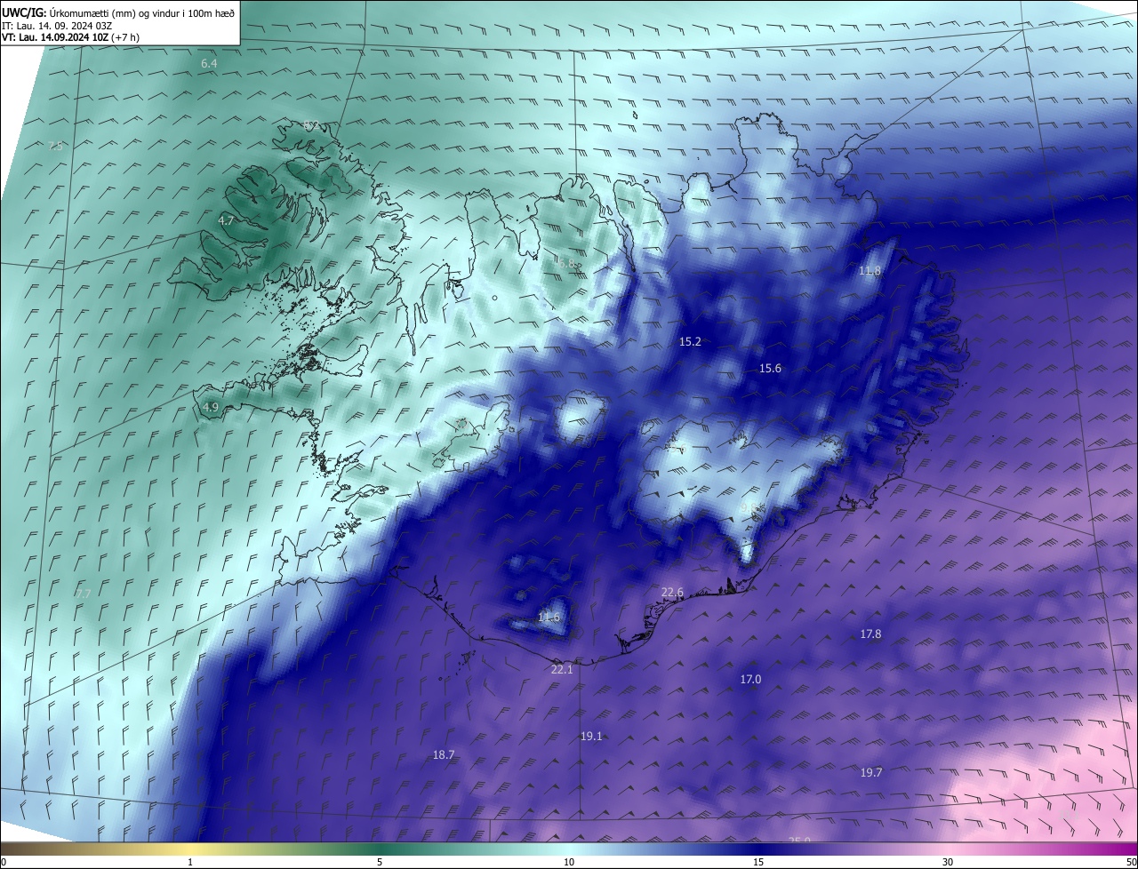Click the 50 tick on the color scale
Screen dimensions: 1138x869
click(1131, 862)
